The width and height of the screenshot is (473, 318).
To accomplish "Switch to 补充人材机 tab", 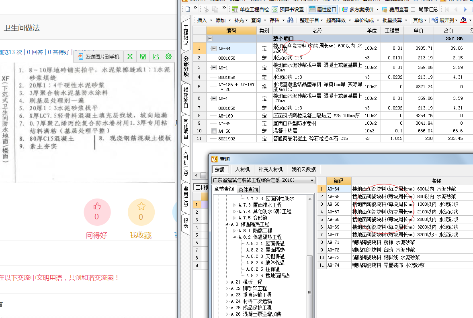I will [x=270, y=170].
